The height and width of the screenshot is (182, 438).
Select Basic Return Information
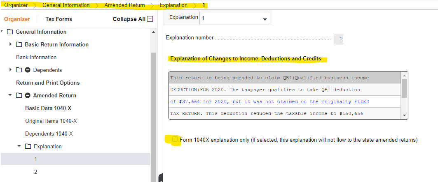57,45
